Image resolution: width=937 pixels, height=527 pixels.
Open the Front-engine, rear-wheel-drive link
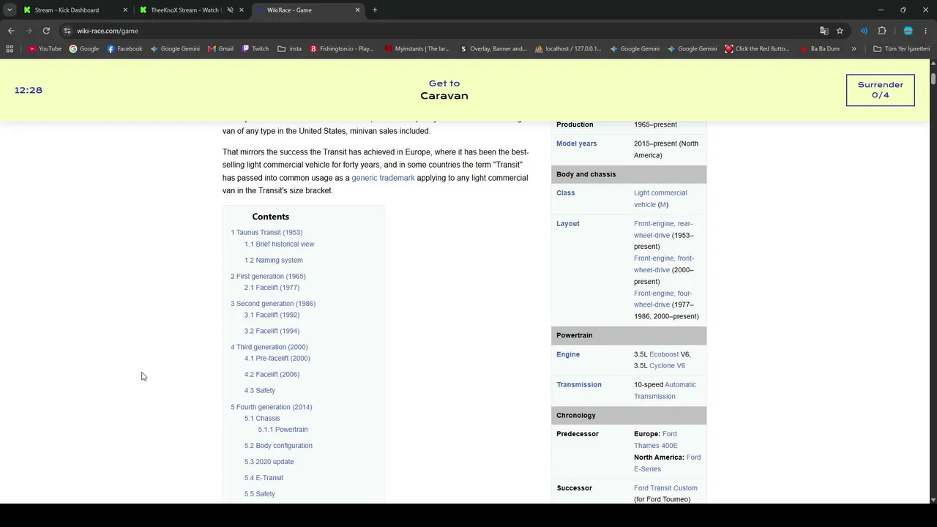663,229
